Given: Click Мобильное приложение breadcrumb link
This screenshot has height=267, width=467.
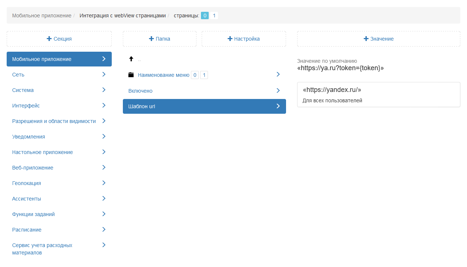Looking at the screenshot, I should [41, 16].
